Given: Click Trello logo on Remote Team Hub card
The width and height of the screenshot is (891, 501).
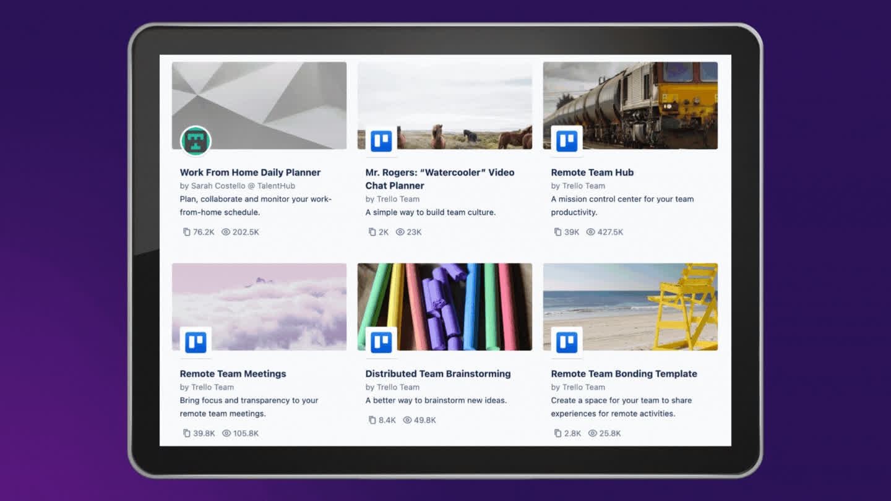Looking at the screenshot, I should point(567,141).
